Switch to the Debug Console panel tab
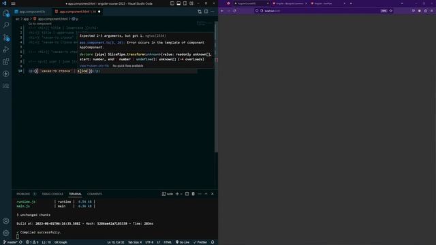The image size is (436, 245). pyautogui.click(x=52, y=194)
